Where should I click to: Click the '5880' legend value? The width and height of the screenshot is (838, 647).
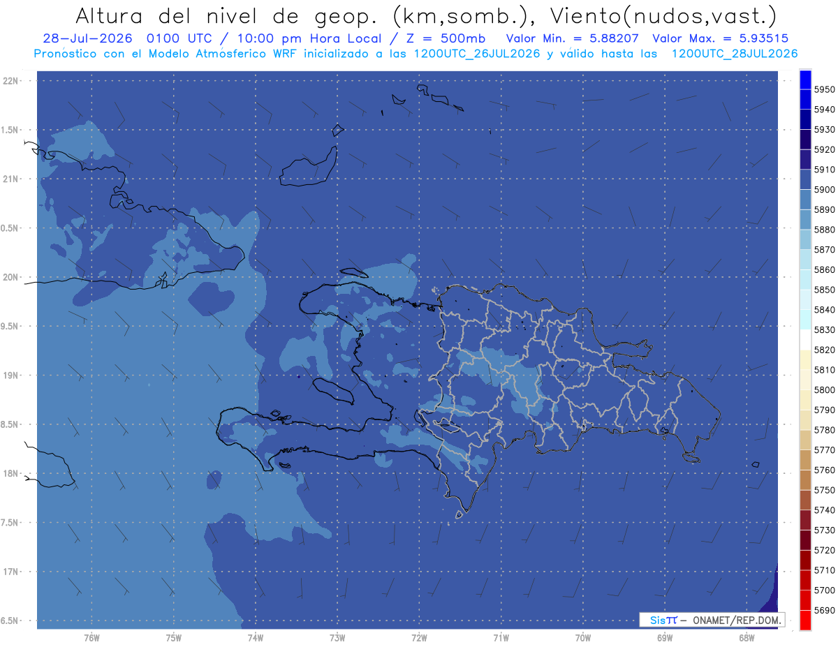(x=824, y=230)
